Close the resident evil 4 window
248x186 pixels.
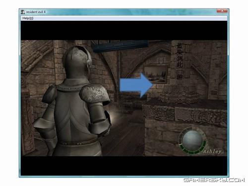point(222,11)
